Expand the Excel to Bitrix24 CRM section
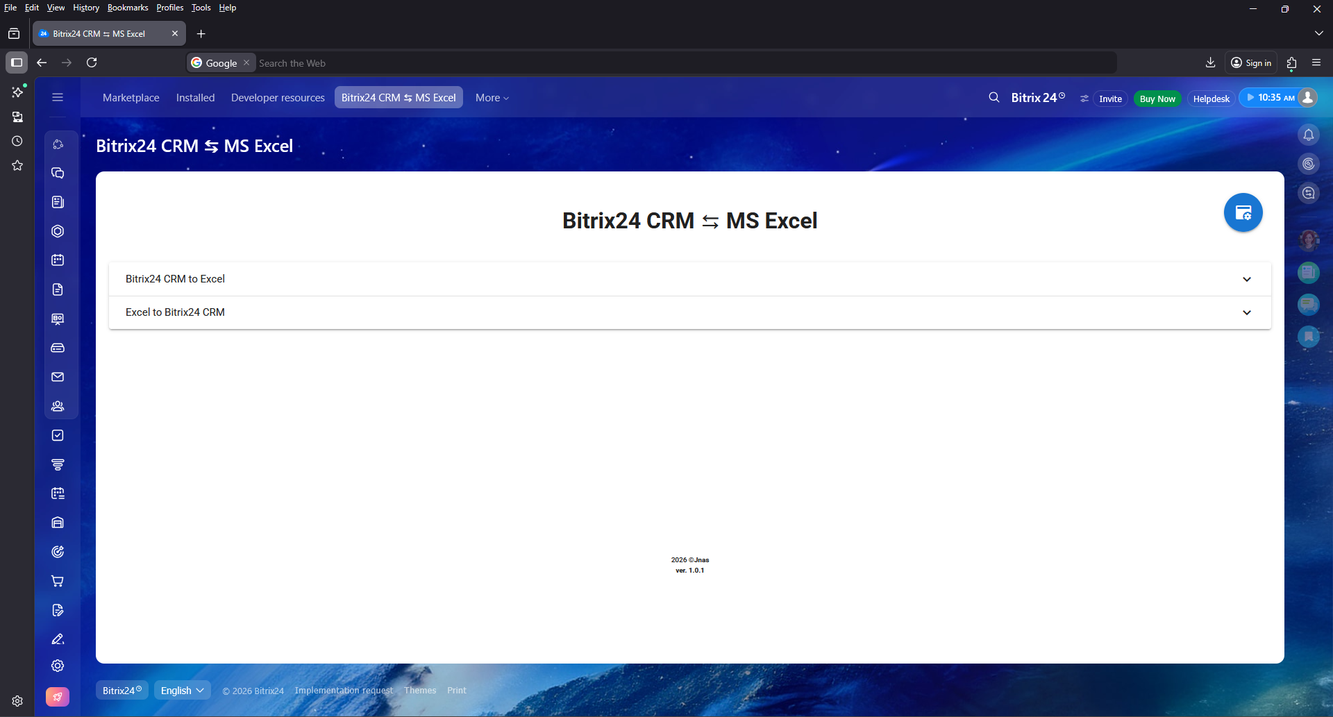The height and width of the screenshot is (717, 1333). pyautogui.click(x=689, y=312)
